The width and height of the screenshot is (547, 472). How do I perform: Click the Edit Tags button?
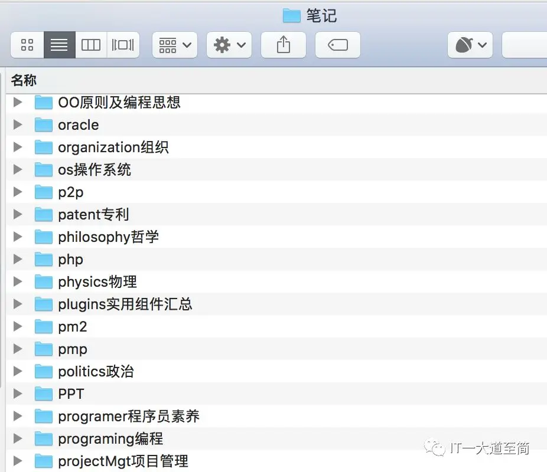(x=338, y=45)
